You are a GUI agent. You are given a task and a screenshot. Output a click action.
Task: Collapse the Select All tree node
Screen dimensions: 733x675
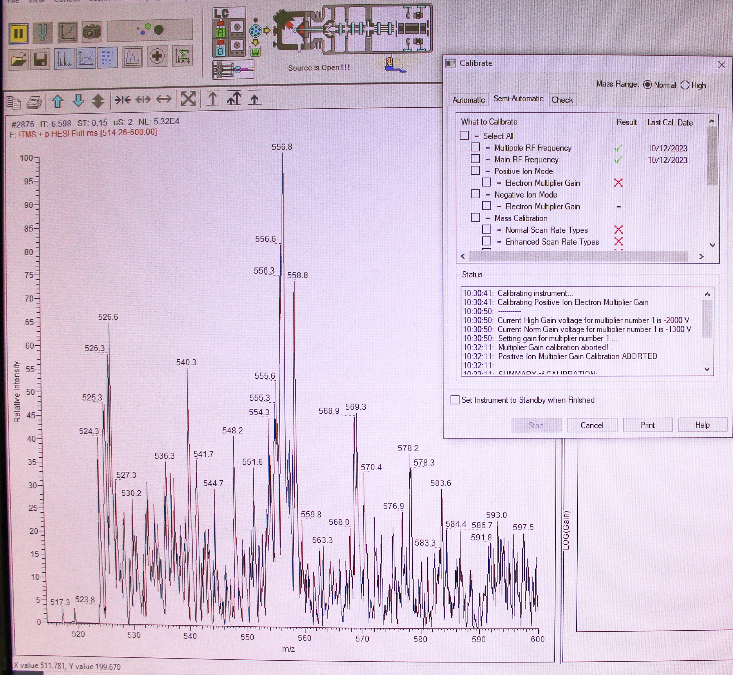point(477,136)
